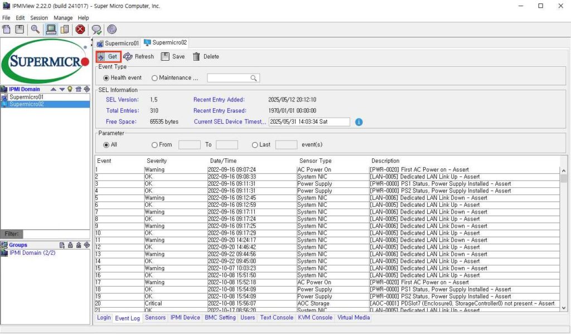Click the import download icon in Groups header

70,245
